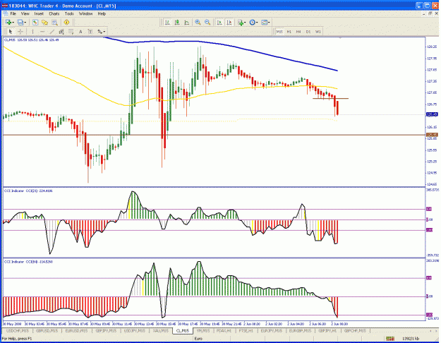Viewport: 441px width, 343px height.
Task: Switch to candlestick chart display
Action: coord(177,22)
